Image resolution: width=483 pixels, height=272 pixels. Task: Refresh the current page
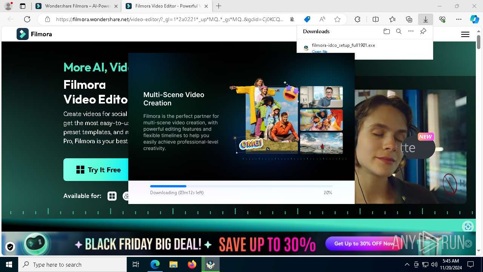point(27,19)
